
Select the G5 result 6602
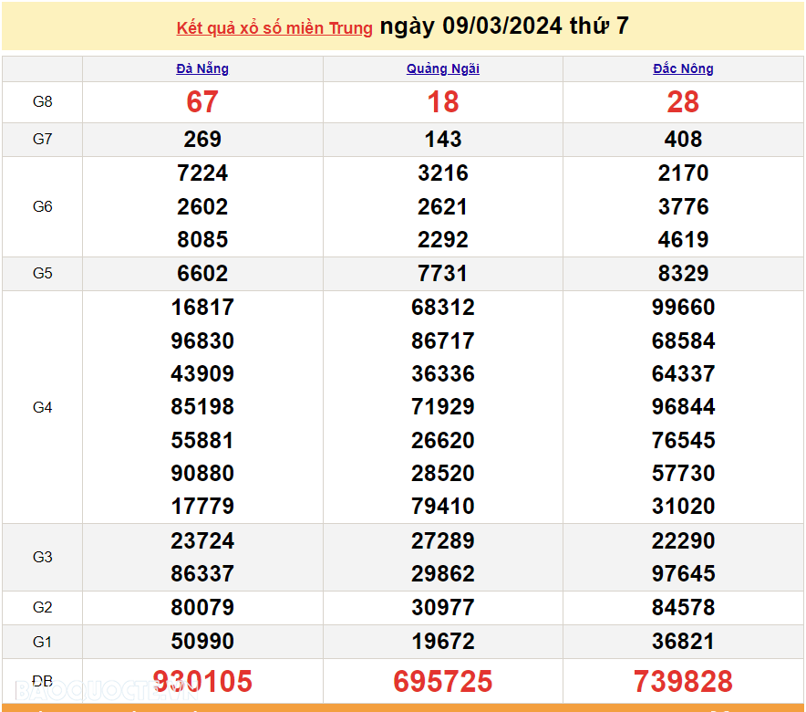click(202, 274)
